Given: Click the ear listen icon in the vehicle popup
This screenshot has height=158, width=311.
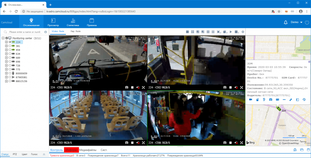Looking at the screenshot, I should pos(264,100).
